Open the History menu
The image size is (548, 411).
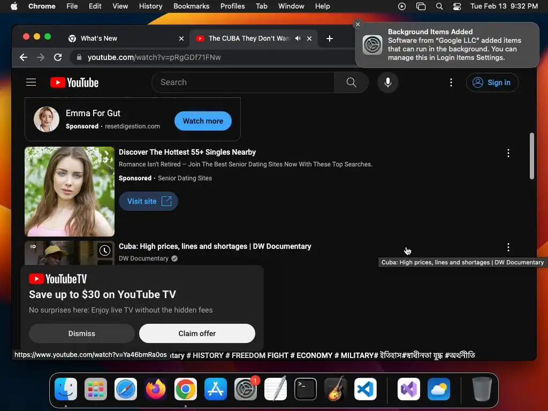pyautogui.click(x=150, y=6)
